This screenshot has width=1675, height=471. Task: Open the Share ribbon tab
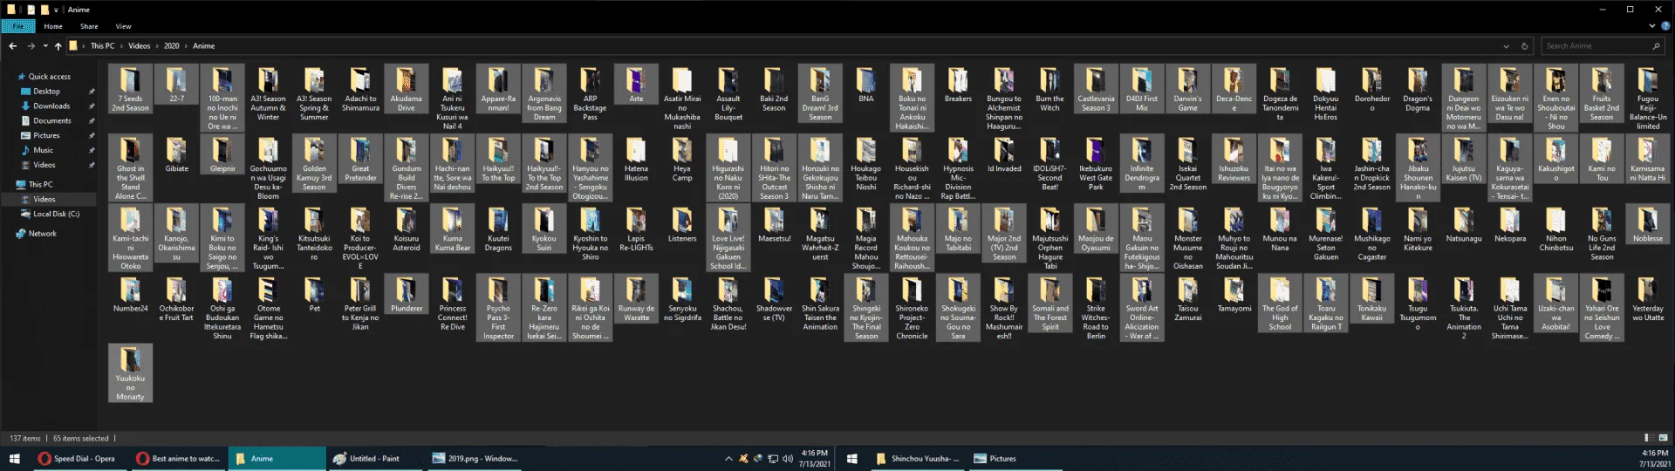pyautogui.click(x=89, y=26)
